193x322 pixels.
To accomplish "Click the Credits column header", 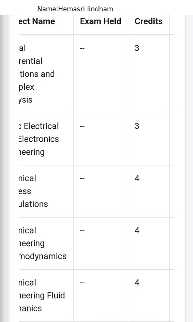I will [x=149, y=21].
